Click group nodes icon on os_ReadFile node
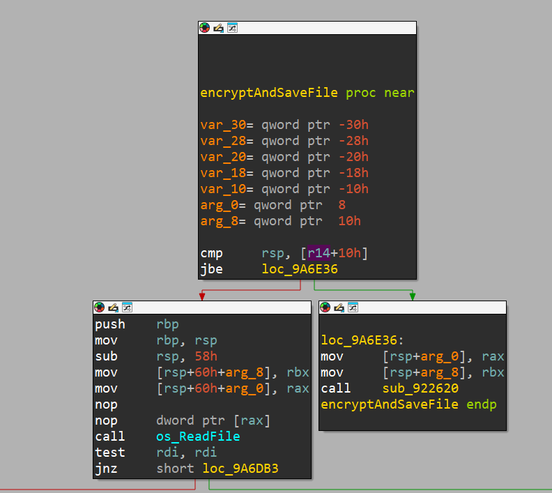Screen dimensions: 552x493 pos(127,308)
